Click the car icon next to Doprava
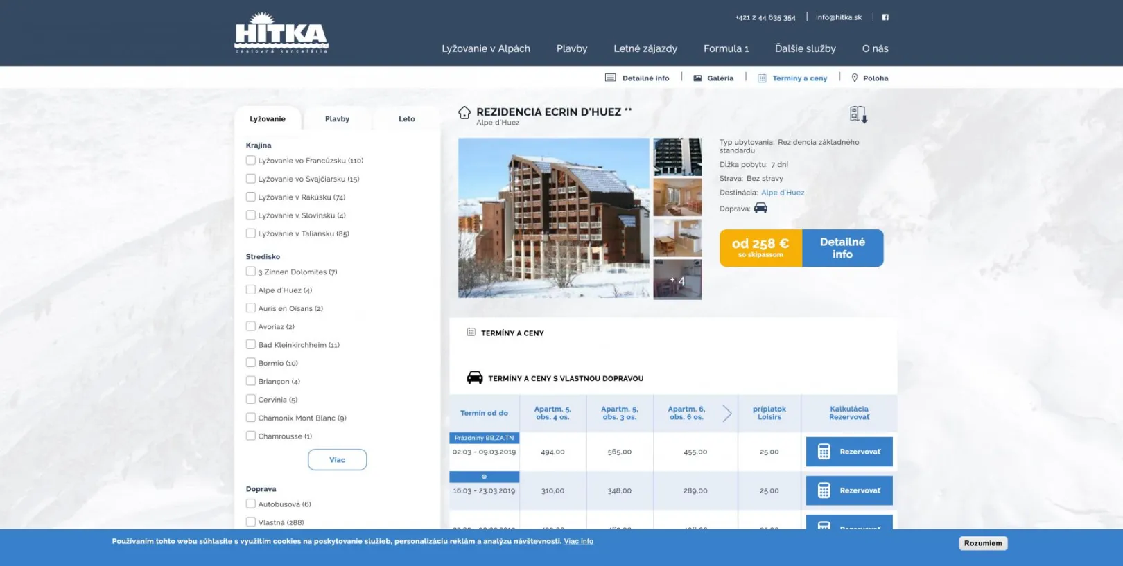 (760, 208)
